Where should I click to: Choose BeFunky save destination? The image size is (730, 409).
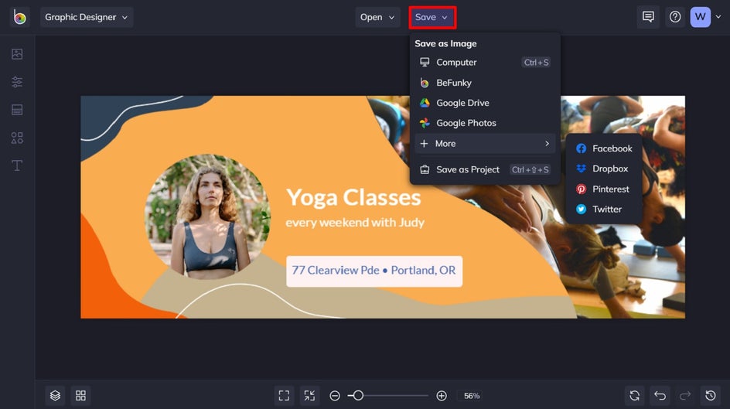click(x=485, y=83)
